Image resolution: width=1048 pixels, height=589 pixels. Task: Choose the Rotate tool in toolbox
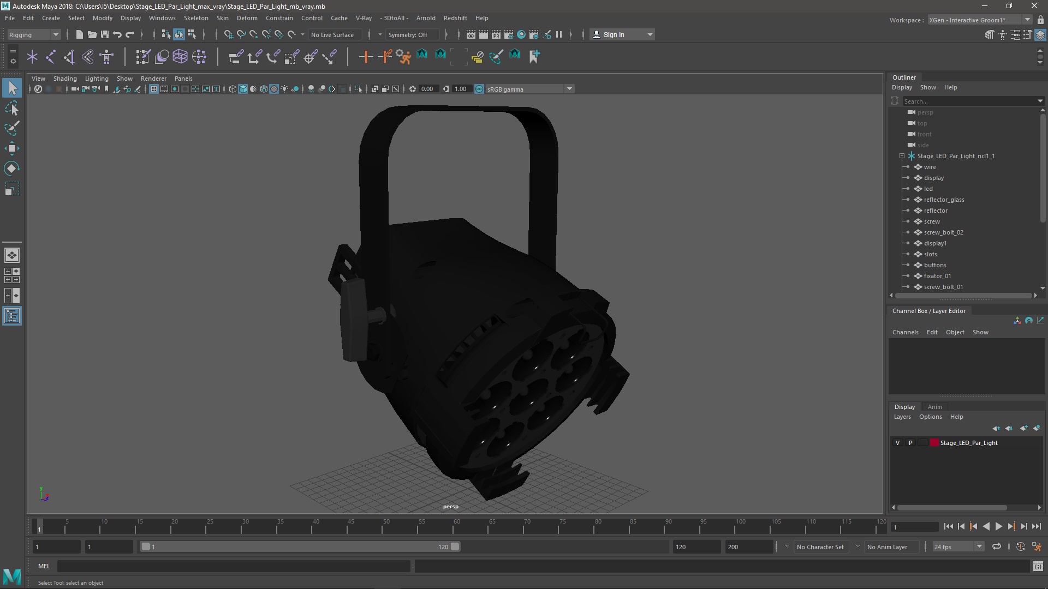pos(12,169)
